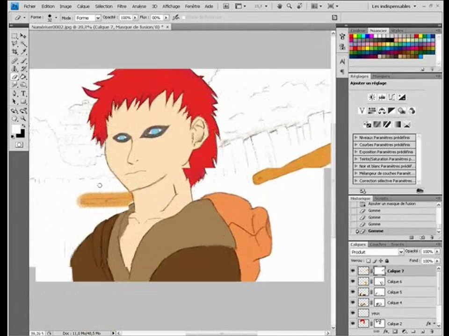This screenshot has width=449, height=336.
Task: Click the foreground color swatch
Action: (x=16, y=129)
